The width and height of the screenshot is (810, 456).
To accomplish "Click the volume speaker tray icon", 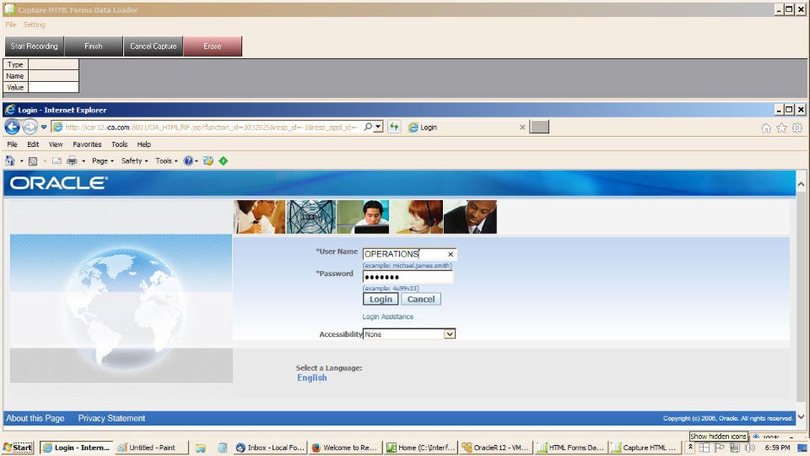I will [749, 448].
